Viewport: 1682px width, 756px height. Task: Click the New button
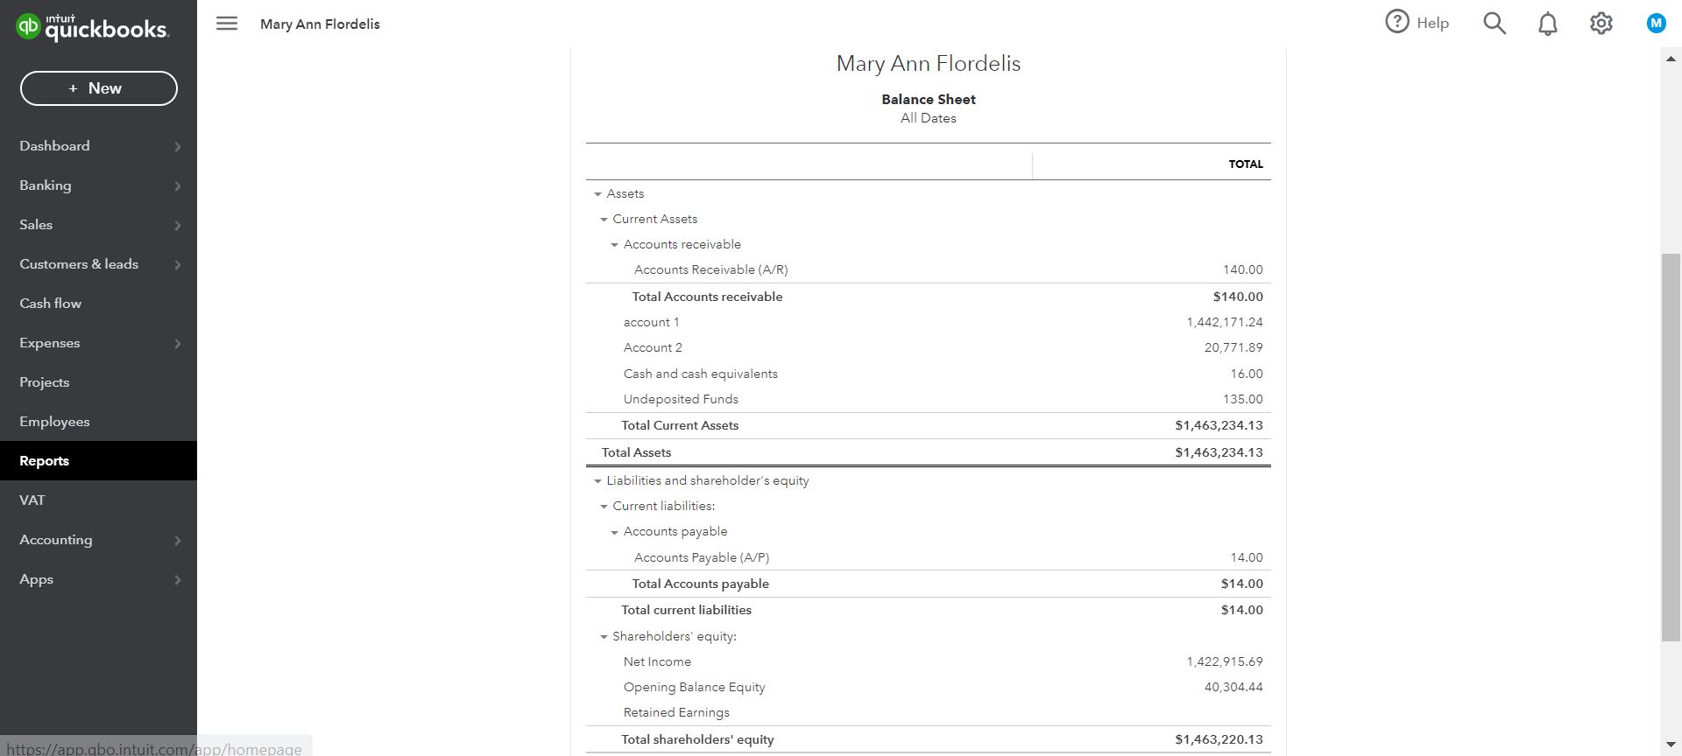click(99, 88)
